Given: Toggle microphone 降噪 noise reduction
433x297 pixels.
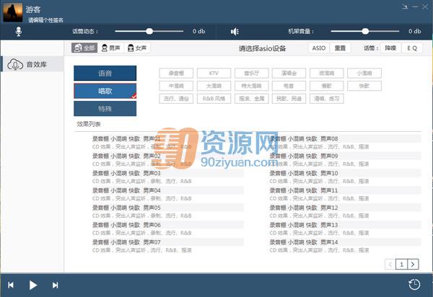Looking at the screenshot, I should (x=390, y=48).
